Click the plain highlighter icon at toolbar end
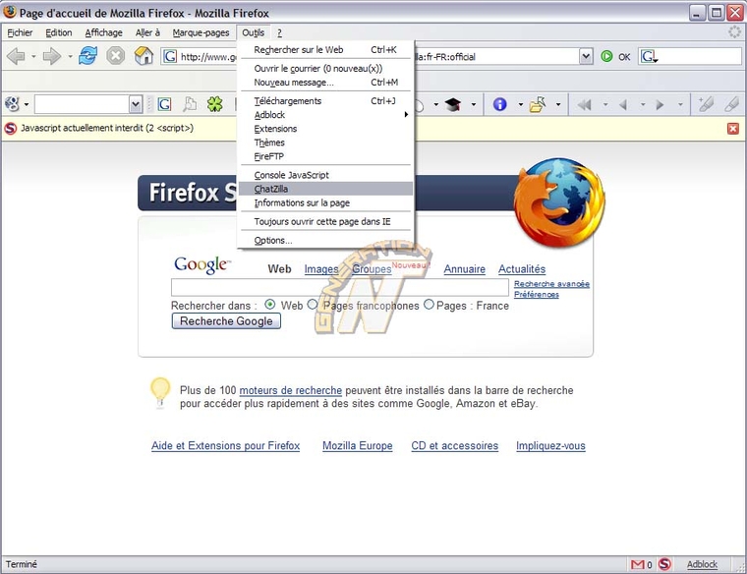Viewport: 747px width, 574px height. click(x=731, y=104)
